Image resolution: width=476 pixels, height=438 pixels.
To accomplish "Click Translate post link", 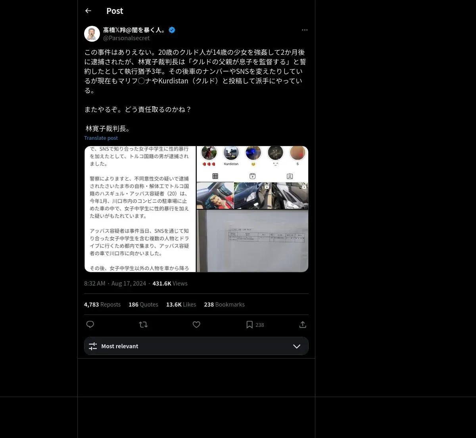I will tap(101, 138).
